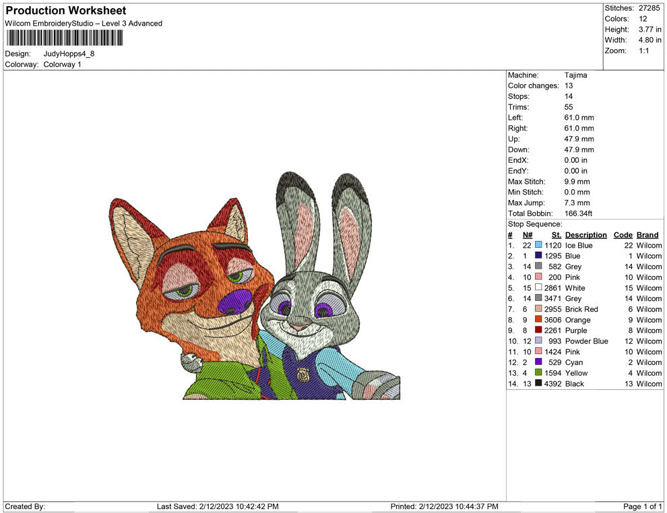Click the 'Orange' description text
This screenshot has width=667, height=513.
pos(577,320)
